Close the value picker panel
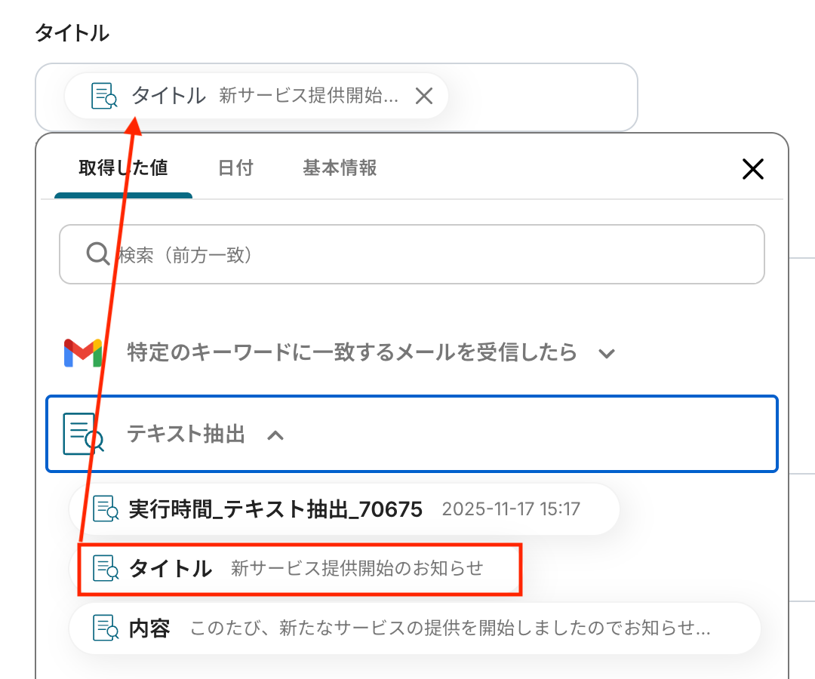 pos(752,169)
